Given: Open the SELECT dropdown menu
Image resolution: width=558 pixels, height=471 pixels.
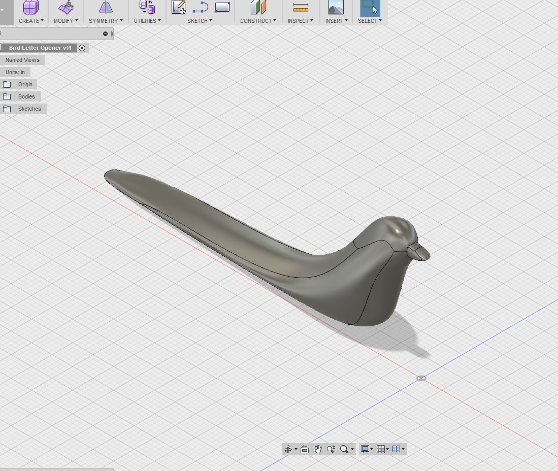Looking at the screenshot, I should (x=370, y=21).
